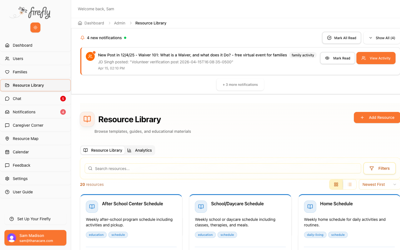The height and width of the screenshot is (250, 400).
Task: Switch to Resource Library tab
Action: pos(103,150)
